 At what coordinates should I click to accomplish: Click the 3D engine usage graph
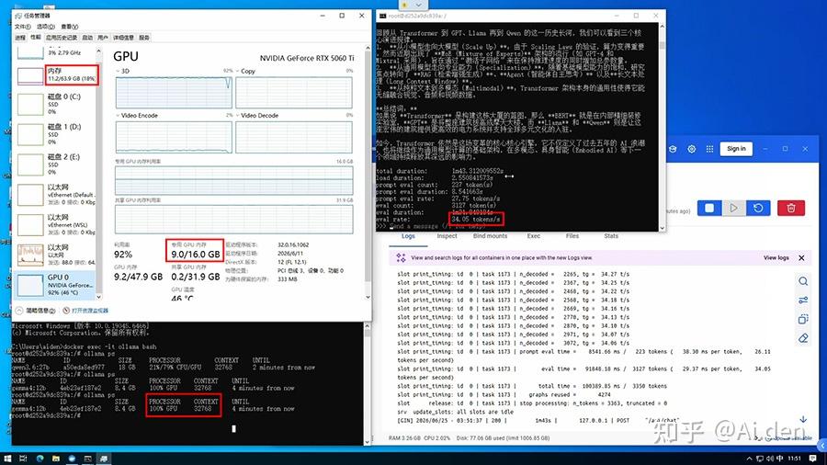click(x=174, y=93)
